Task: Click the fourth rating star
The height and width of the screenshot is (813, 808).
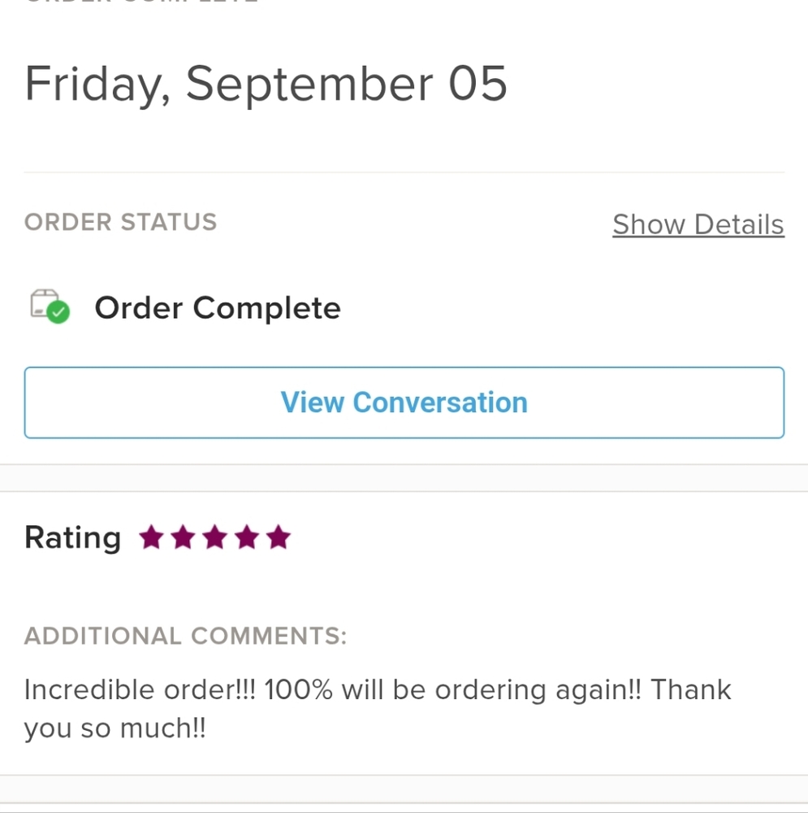Action: (x=247, y=537)
